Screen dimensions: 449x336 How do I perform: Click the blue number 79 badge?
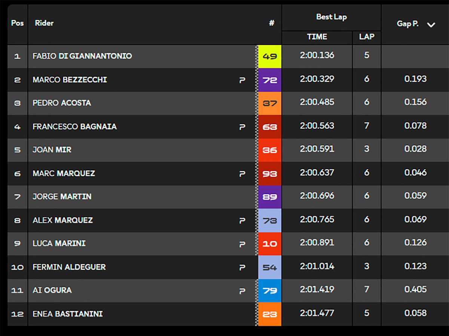[x=269, y=290]
